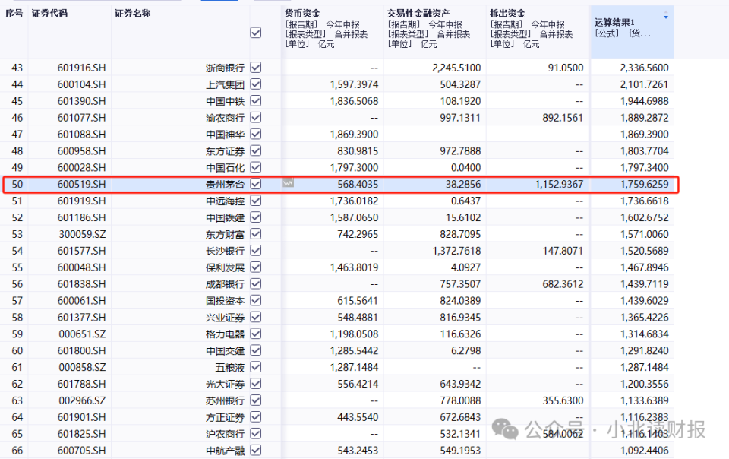Viewport: 729px width, 459px height.
Task: Click the 交易性金融资产 column header
Action: coord(434,29)
